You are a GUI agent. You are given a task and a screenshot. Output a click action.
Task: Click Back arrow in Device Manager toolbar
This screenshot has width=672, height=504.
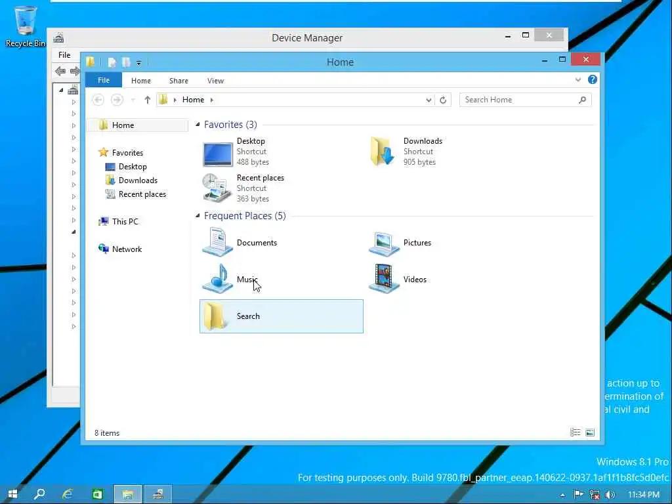60,71
